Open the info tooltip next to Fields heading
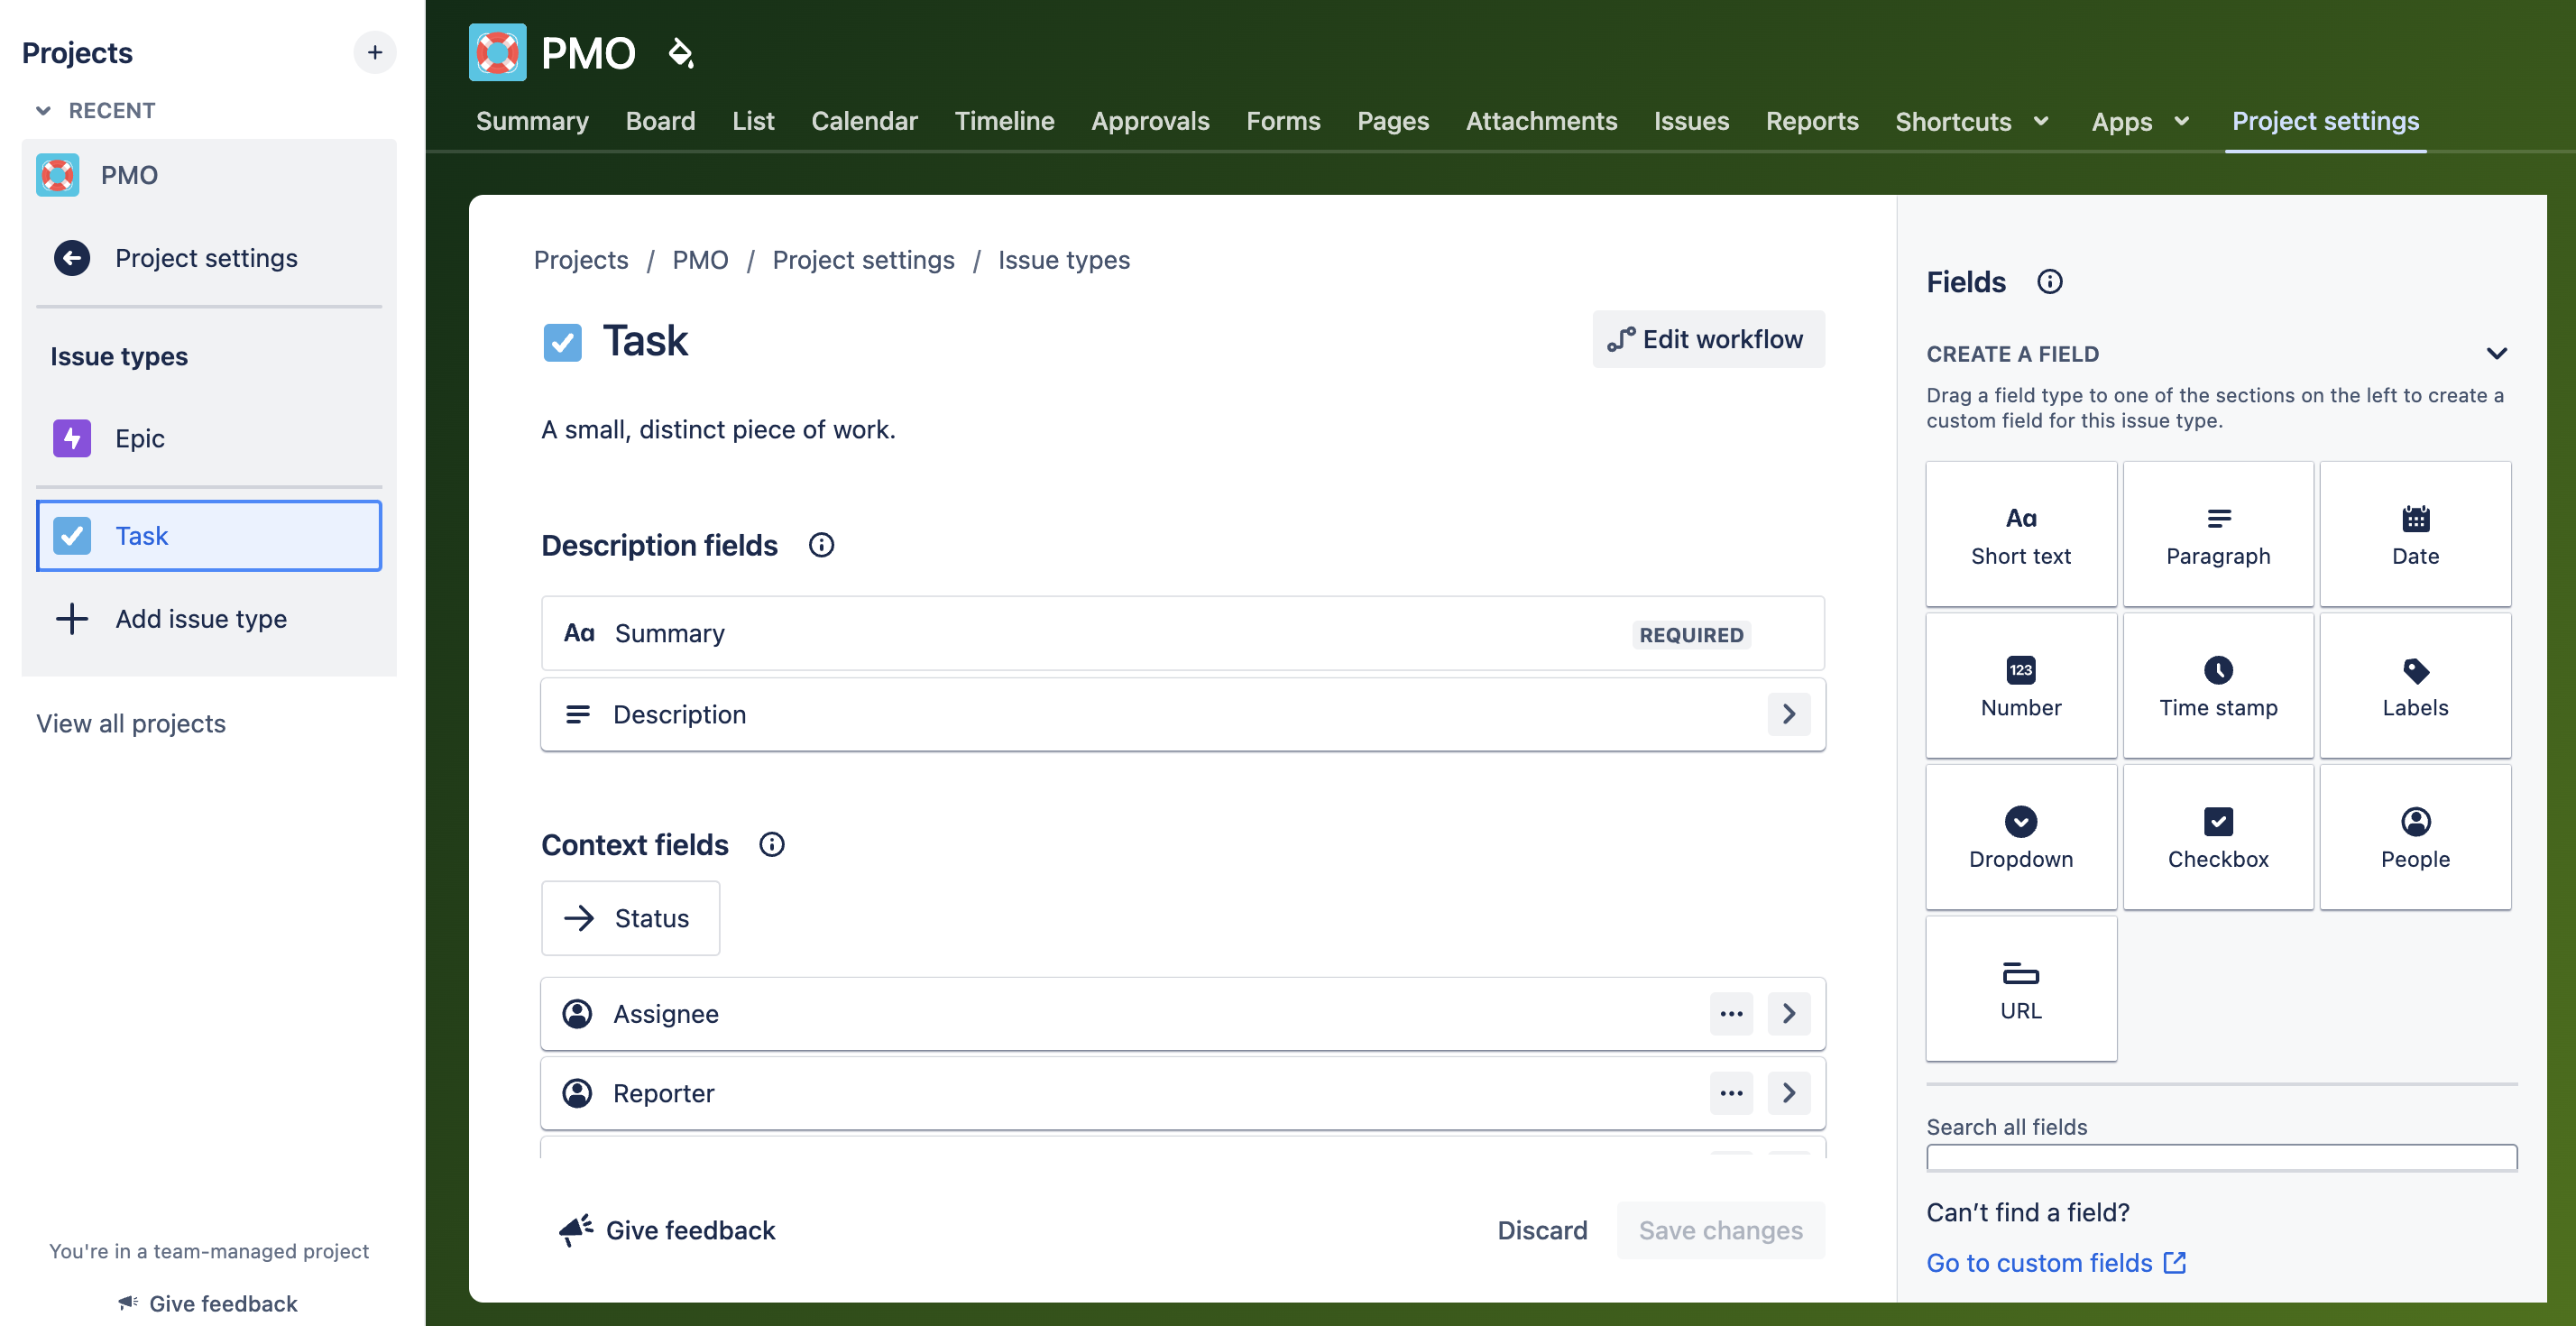Screen dimensions: 2576x1326 pyautogui.click(x=2050, y=282)
